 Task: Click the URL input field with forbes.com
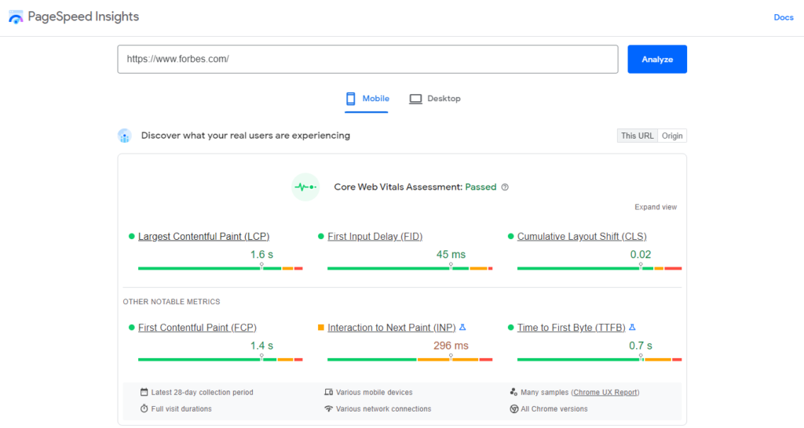pyautogui.click(x=367, y=60)
